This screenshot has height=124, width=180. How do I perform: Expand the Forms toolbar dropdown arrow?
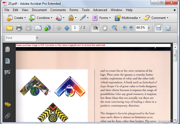110,18
